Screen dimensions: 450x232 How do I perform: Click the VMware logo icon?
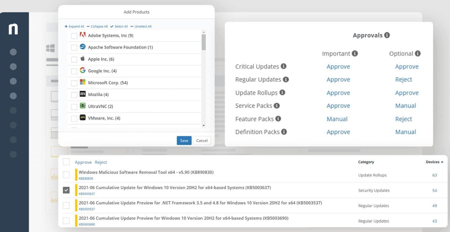[83, 118]
